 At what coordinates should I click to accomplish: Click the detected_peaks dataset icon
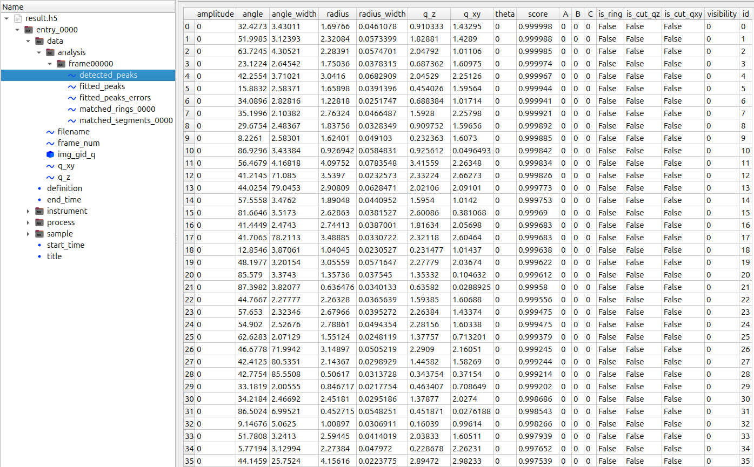point(72,75)
